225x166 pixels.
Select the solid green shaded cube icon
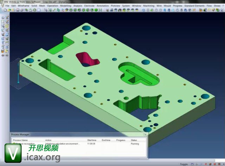96,10
